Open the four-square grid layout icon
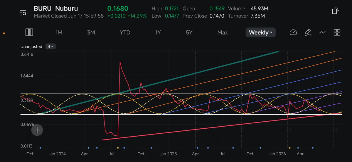 point(337,32)
